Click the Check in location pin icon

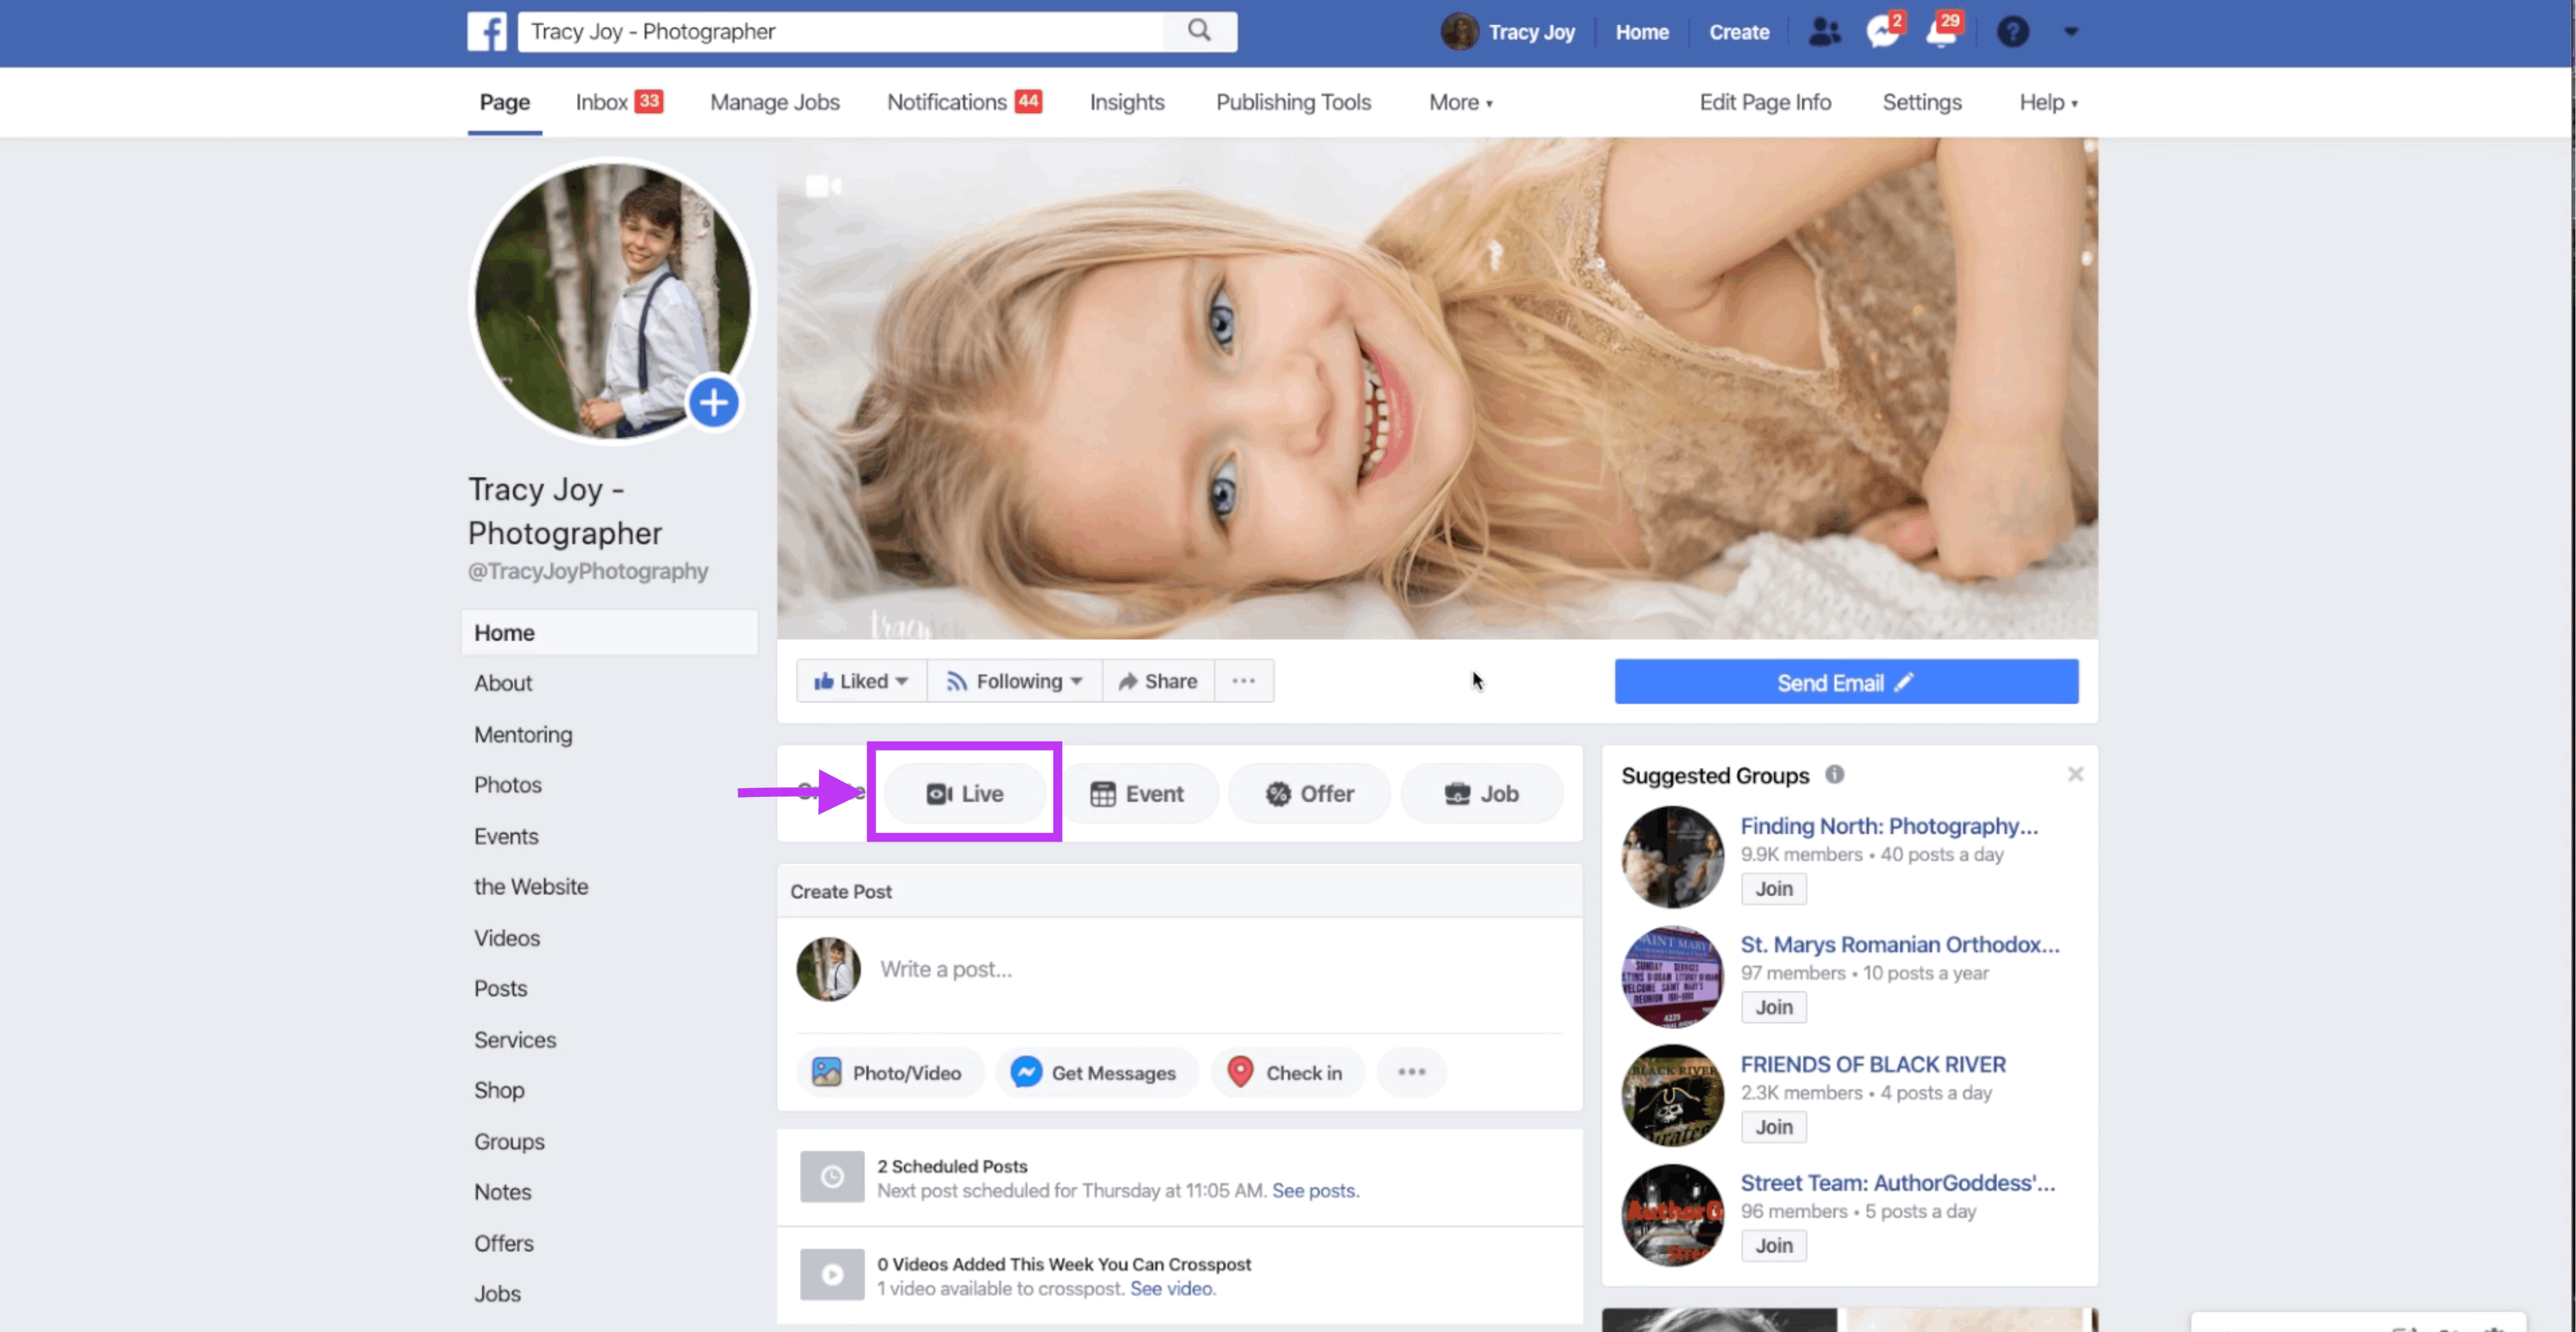[1241, 1072]
